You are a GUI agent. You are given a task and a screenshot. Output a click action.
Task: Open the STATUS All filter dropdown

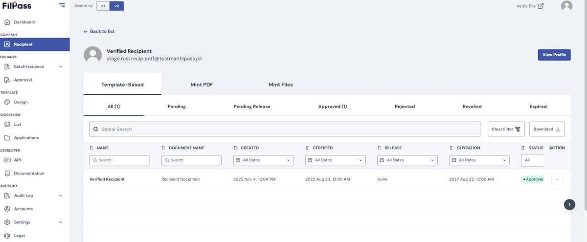[532, 160]
